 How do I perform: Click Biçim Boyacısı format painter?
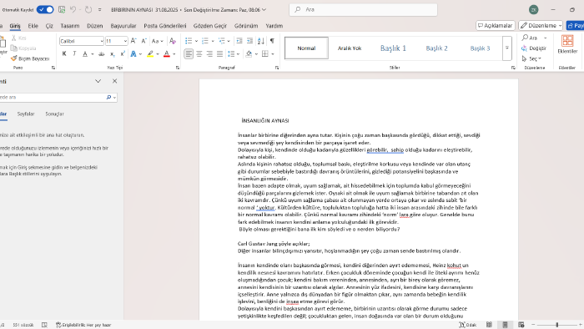coord(30,58)
